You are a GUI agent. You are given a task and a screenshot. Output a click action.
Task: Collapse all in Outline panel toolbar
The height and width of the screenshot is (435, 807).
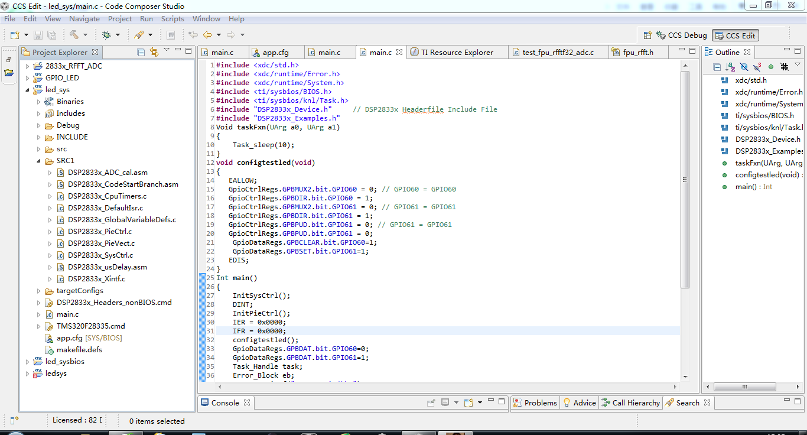(x=717, y=67)
